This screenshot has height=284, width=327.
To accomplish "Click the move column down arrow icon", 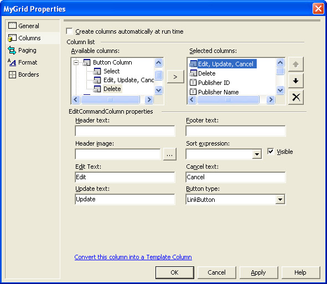I will (x=295, y=81).
